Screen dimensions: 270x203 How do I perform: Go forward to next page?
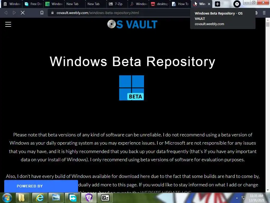pos(14,13)
